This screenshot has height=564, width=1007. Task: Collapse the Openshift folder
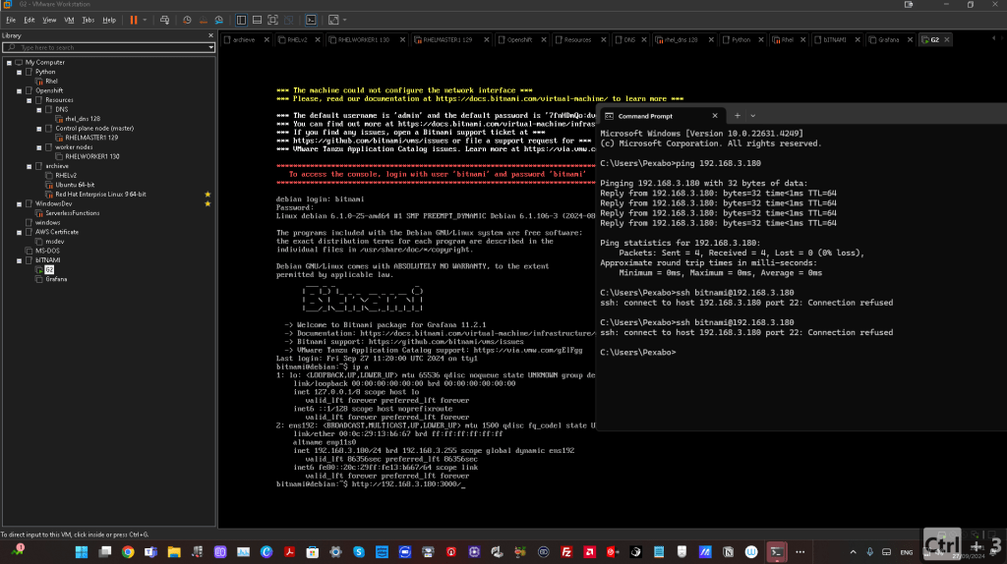20,91
